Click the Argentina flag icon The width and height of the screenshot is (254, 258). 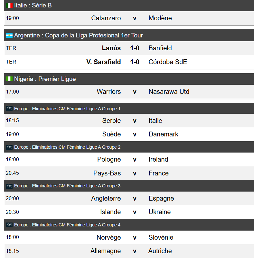(9, 35)
